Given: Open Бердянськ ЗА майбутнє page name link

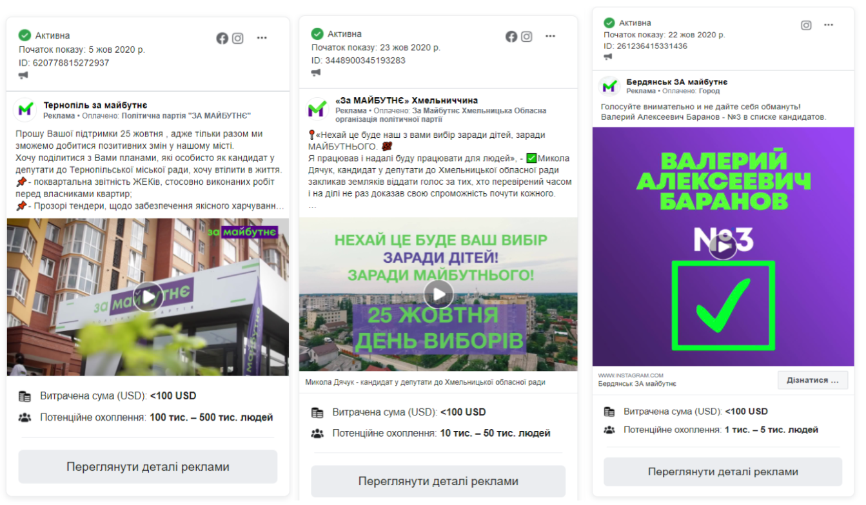Looking at the screenshot, I should click(x=677, y=82).
